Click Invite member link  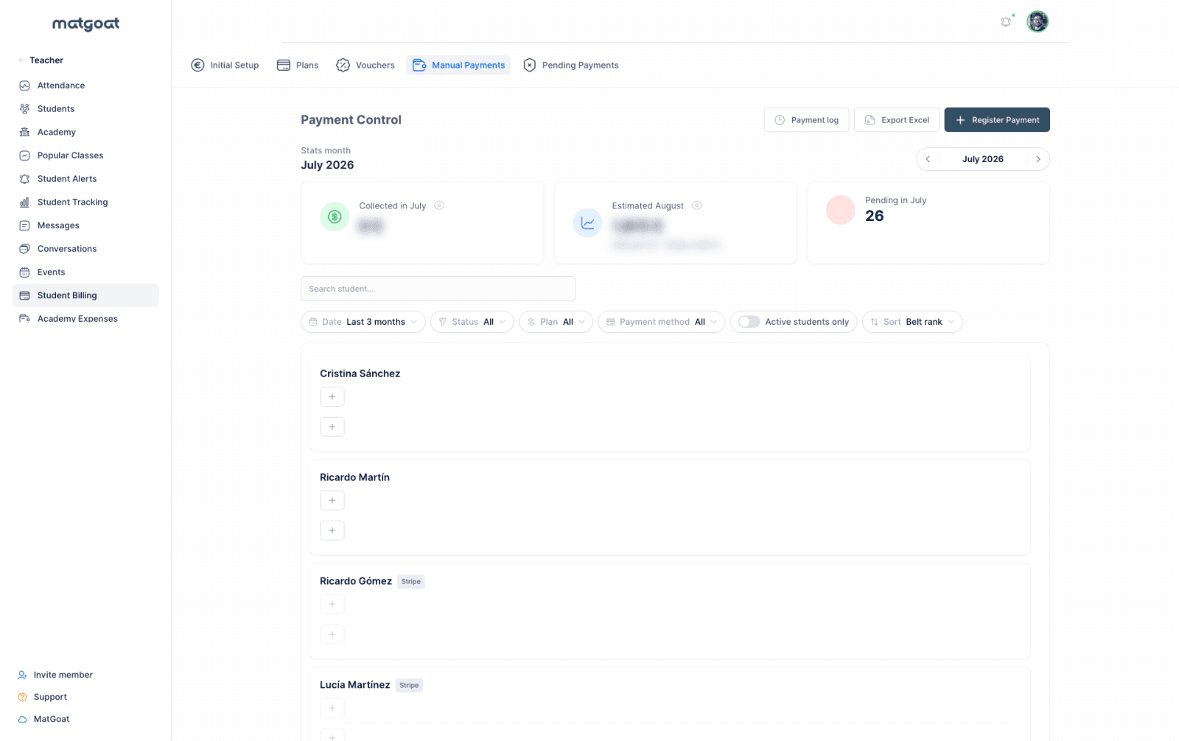[55, 675]
